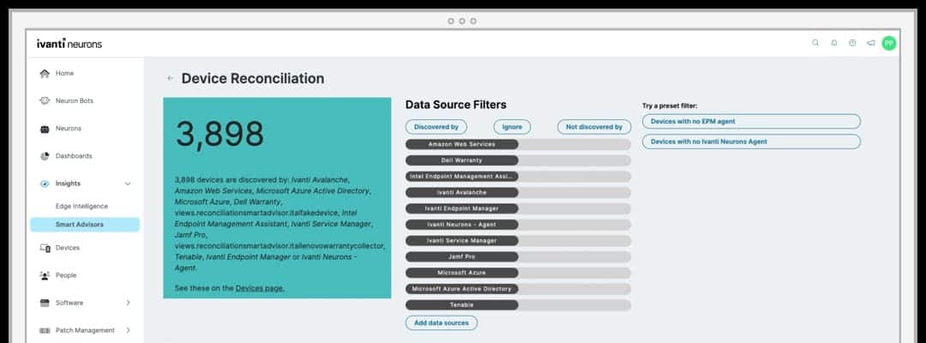The width and height of the screenshot is (926, 343).
Task: Click the search icon in top bar
Action: click(815, 43)
